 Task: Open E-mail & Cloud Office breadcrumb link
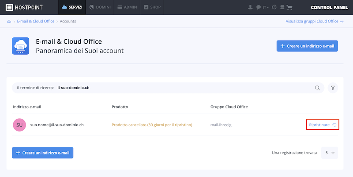(36, 21)
